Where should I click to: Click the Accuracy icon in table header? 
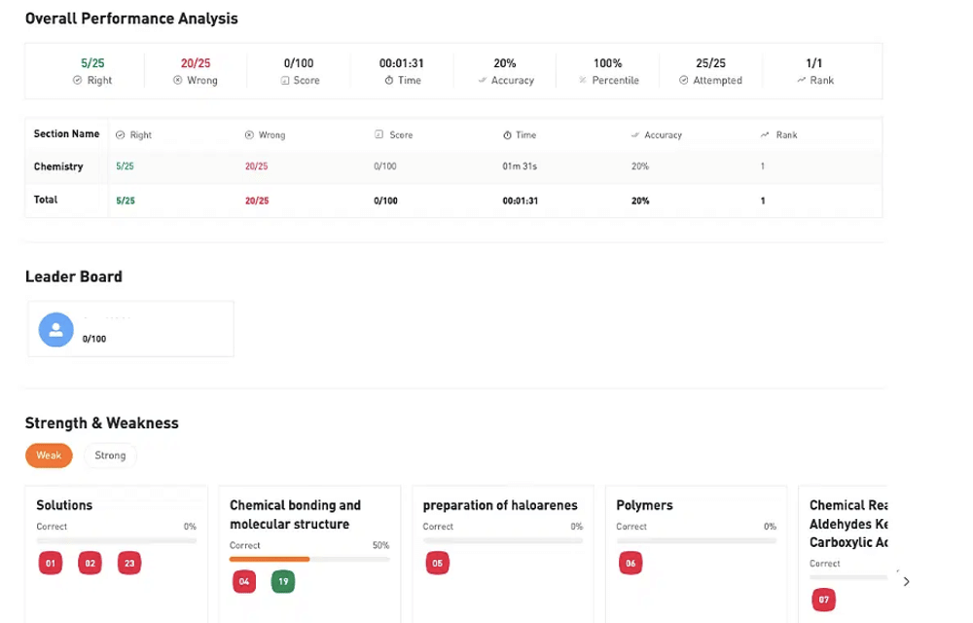click(x=634, y=135)
